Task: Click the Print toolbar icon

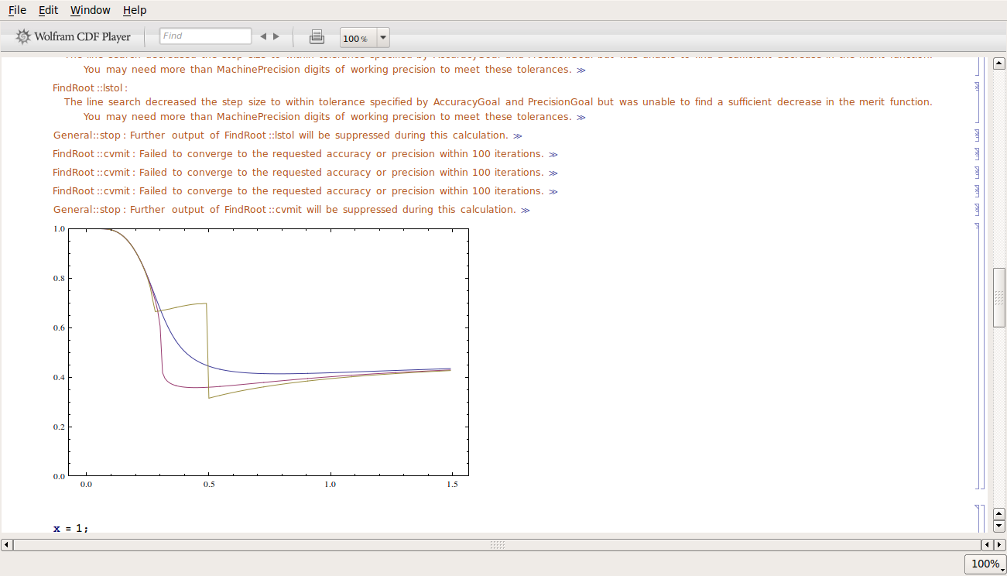Action: 317,36
